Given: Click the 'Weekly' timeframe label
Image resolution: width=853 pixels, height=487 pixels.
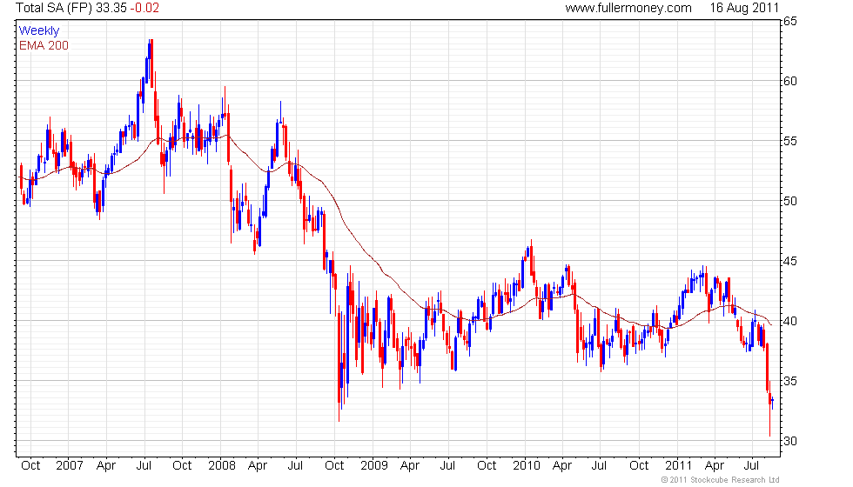Looking at the screenshot, I should coord(38,31).
